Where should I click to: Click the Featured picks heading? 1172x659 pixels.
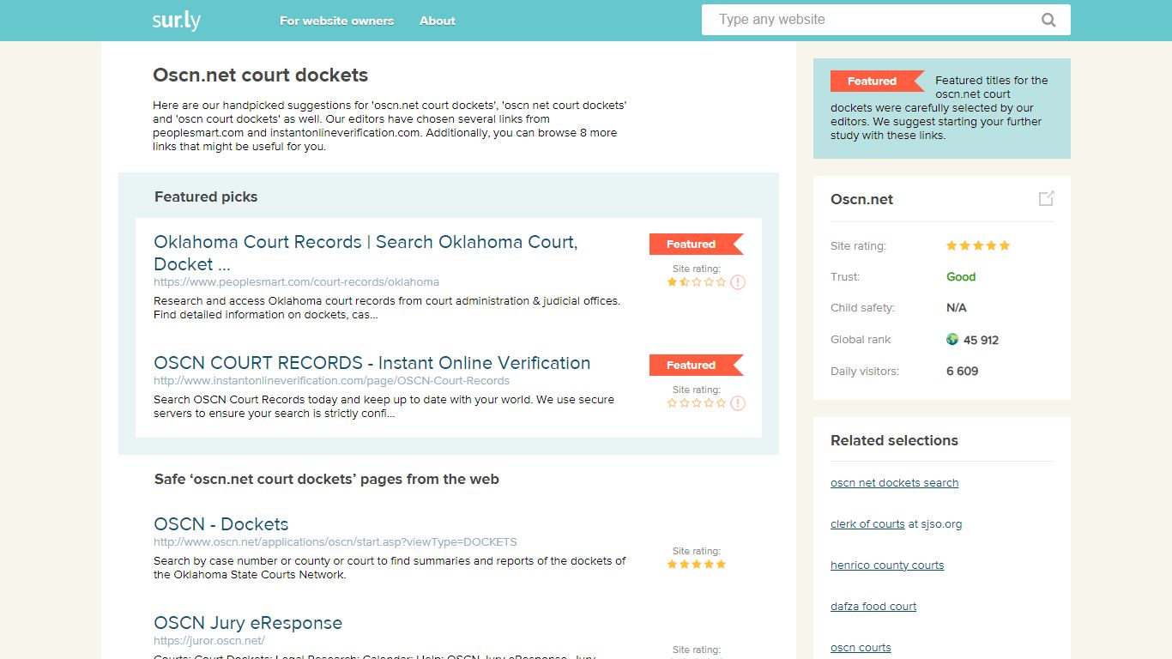pos(206,197)
